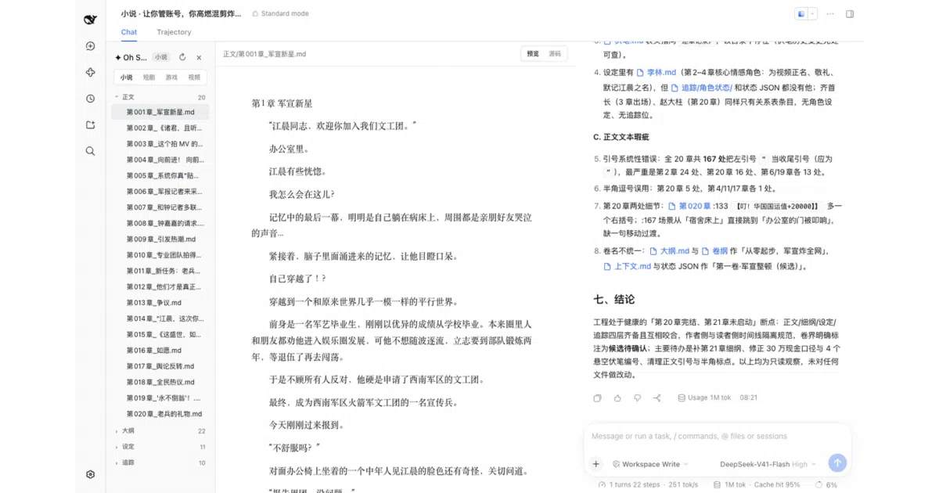Click the 6% context usage indicator
The image size is (939, 493).
pos(826,485)
